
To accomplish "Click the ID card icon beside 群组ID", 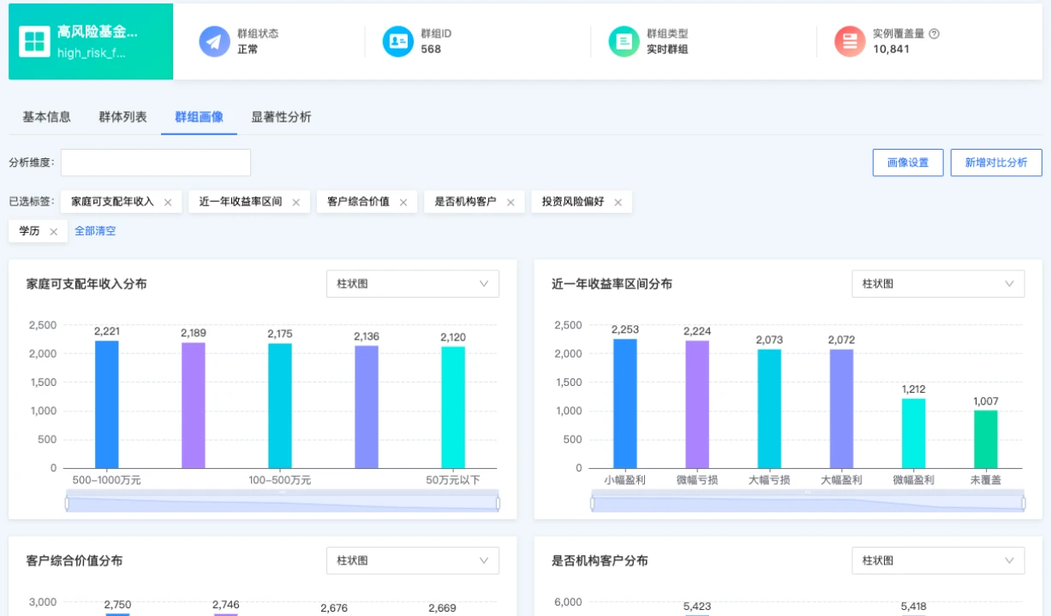I will point(398,41).
